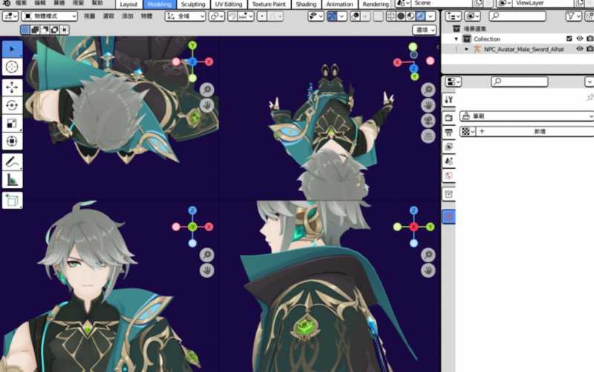Expand the NPC_Avatar_Male_Sword_Alhat tree item
The height and width of the screenshot is (372, 594).
(x=467, y=49)
